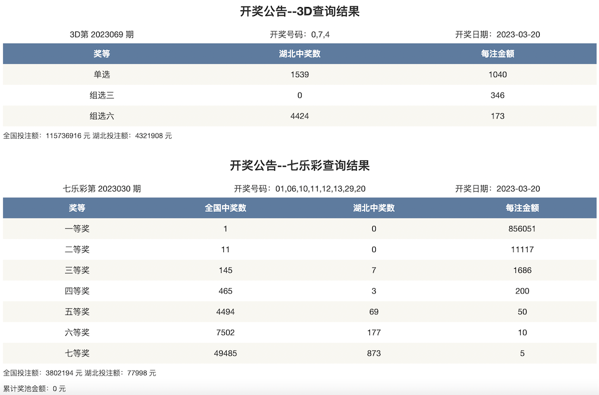Click the 三等奖 prize amount 1686
Viewport: 599px width, 395px height.
522,270
